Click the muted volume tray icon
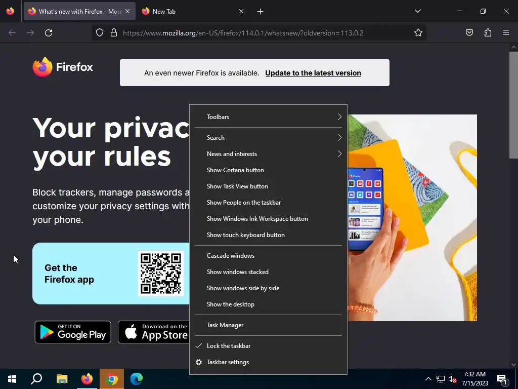The height and width of the screenshot is (389, 518). pyautogui.click(x=452, y=379)
